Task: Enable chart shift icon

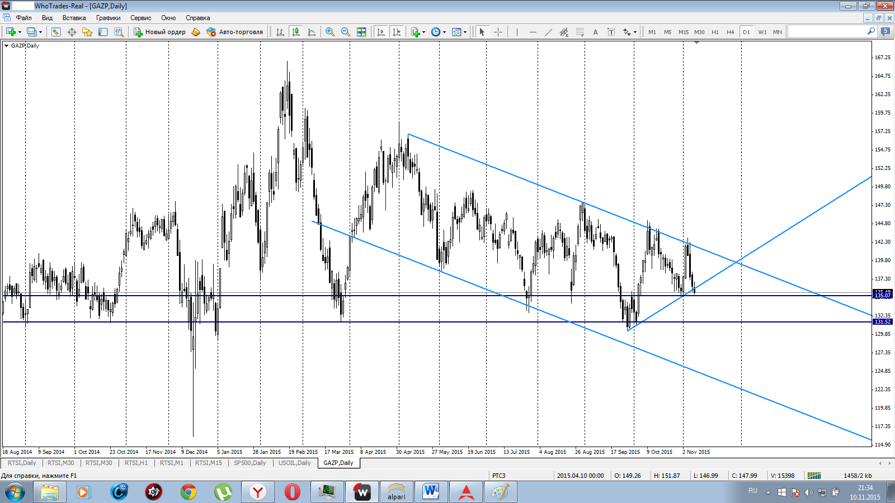Action: pos(397,32)
